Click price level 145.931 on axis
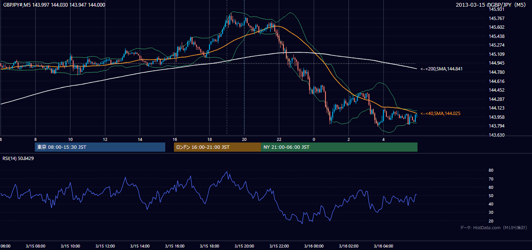 tap(496, 9)
